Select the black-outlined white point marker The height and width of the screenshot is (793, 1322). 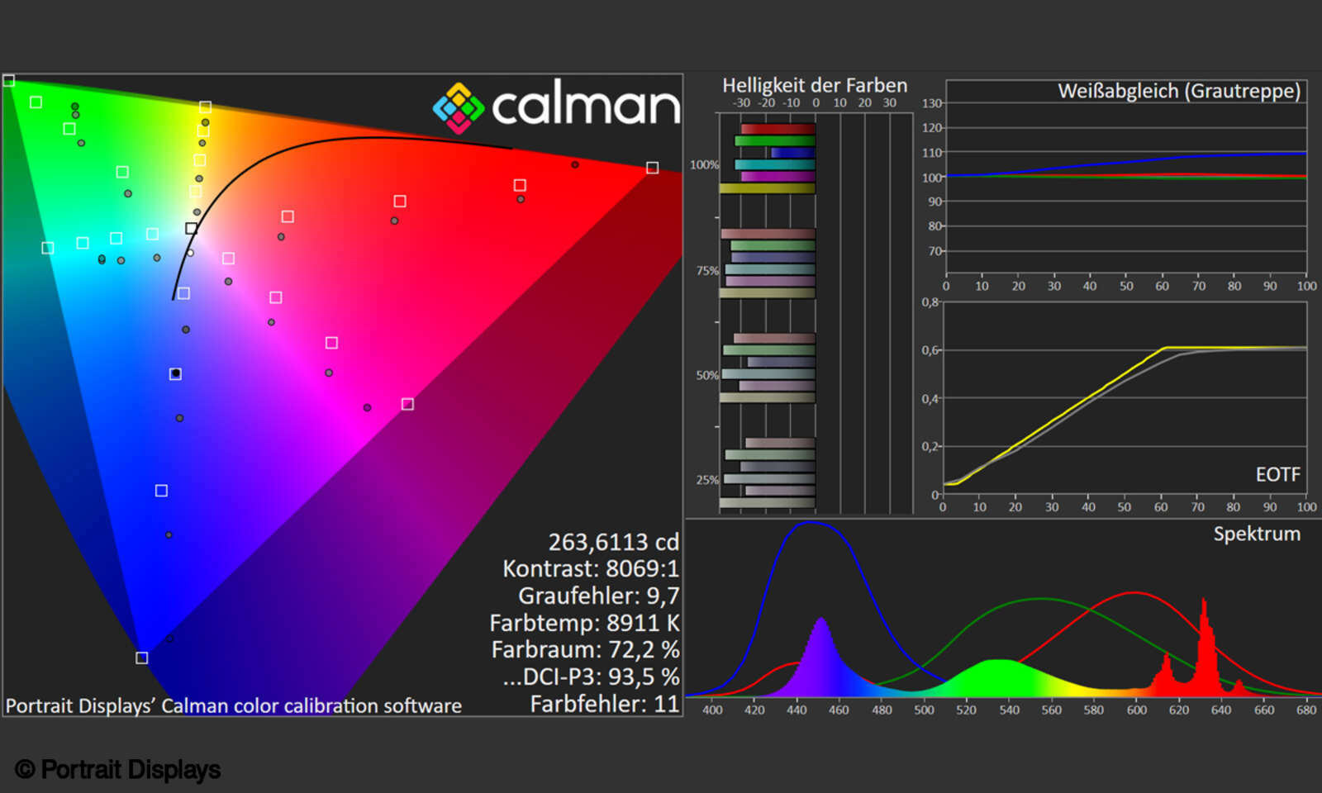point(192,228)
